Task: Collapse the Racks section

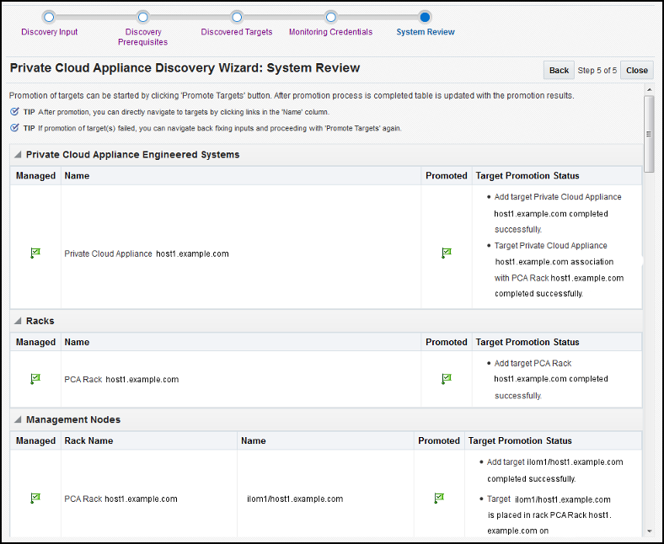Action: click(18, 321)
